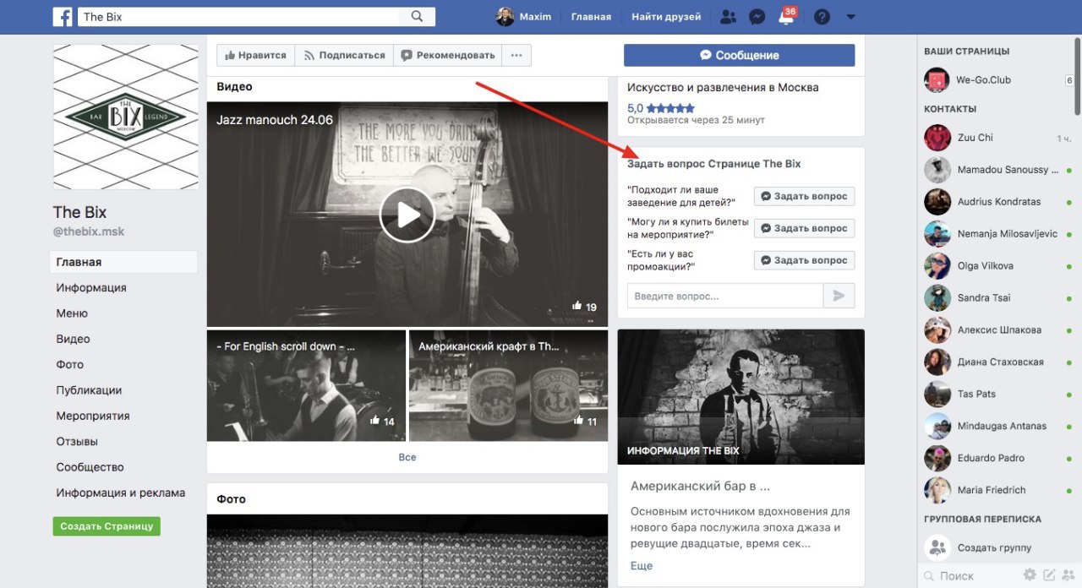Open chat with Mindaugas Antanas
The width and height of the screenshot is (1082, 588).
tap(996, 427)
